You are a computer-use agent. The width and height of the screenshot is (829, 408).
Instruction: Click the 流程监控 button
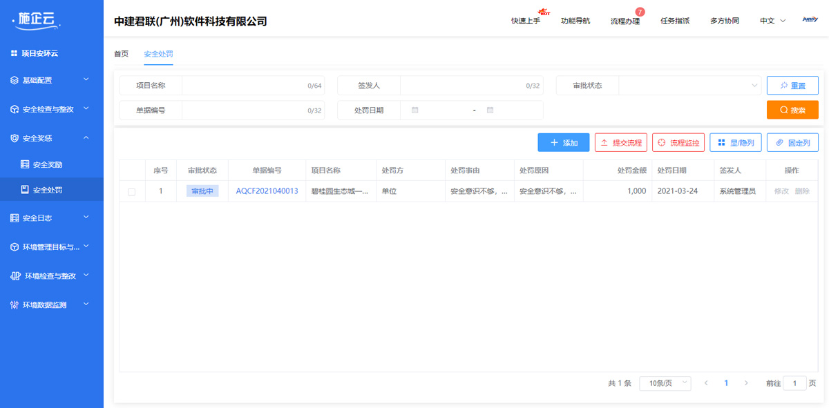pos(678,143)
